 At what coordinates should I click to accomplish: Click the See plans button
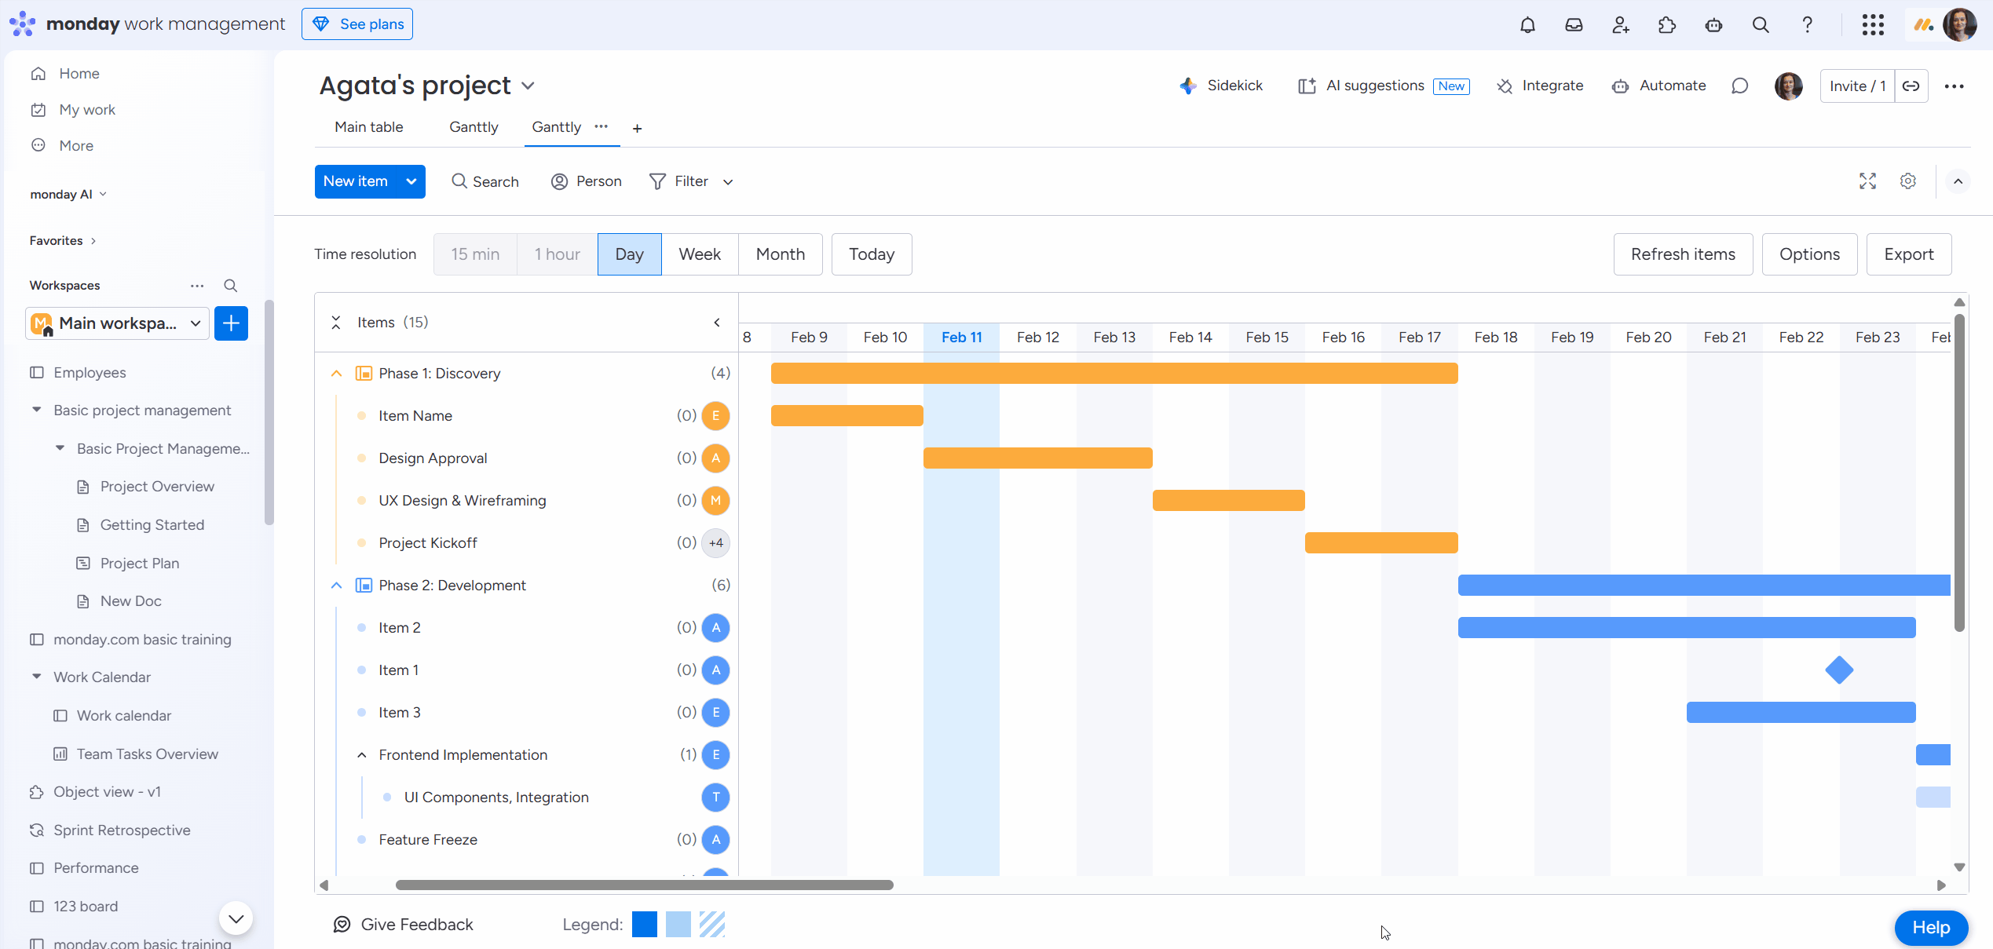click(x=357, y=24)
